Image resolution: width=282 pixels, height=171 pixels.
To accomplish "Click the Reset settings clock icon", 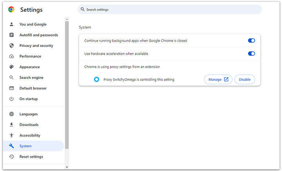I will pos(11,157).
